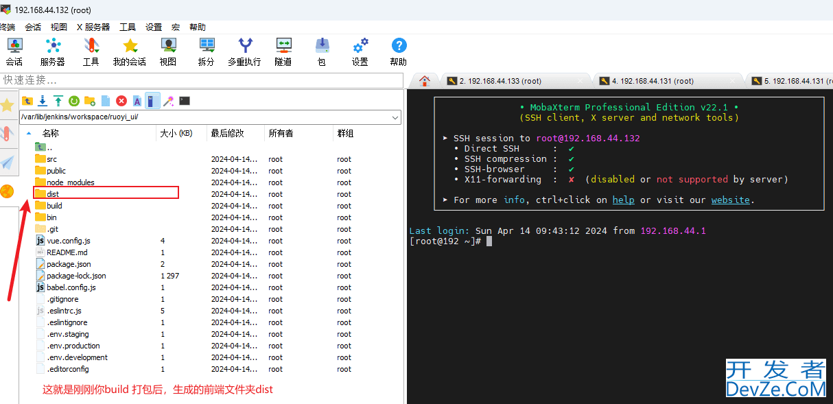This screenshot has width=833, height=404.
Task: Switch to the home tab
Action: (x=425, y=81)
